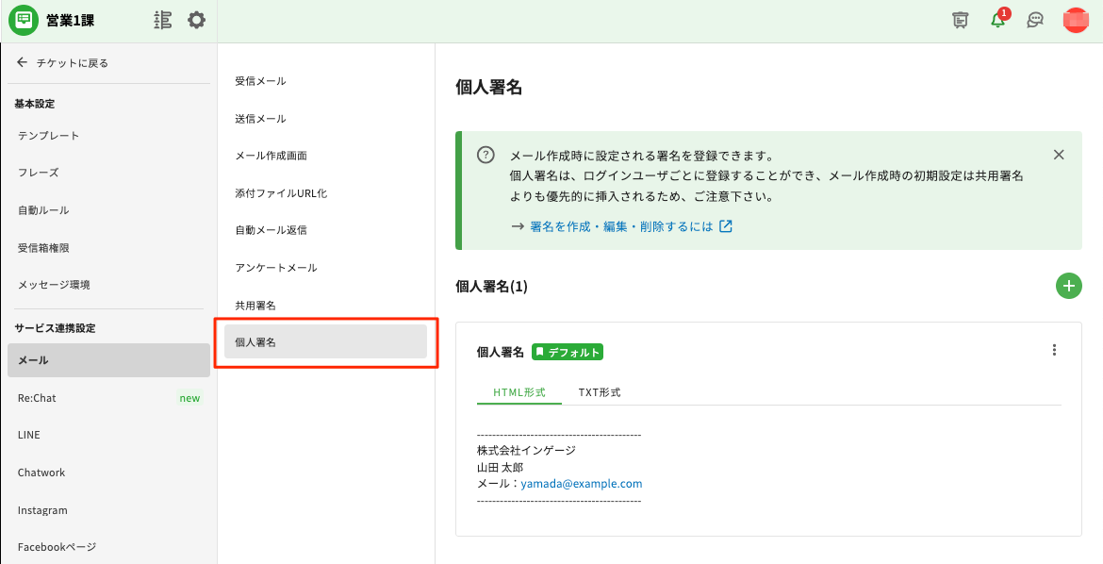Screen dimensions: 1103x564
Task: Open the notifications bell icon
Action: click(997, 20)
